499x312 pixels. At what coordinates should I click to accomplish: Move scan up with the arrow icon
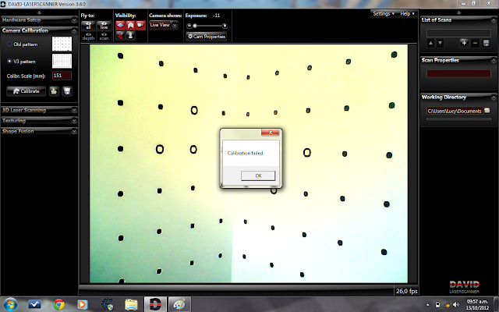(x=430, y=43)
